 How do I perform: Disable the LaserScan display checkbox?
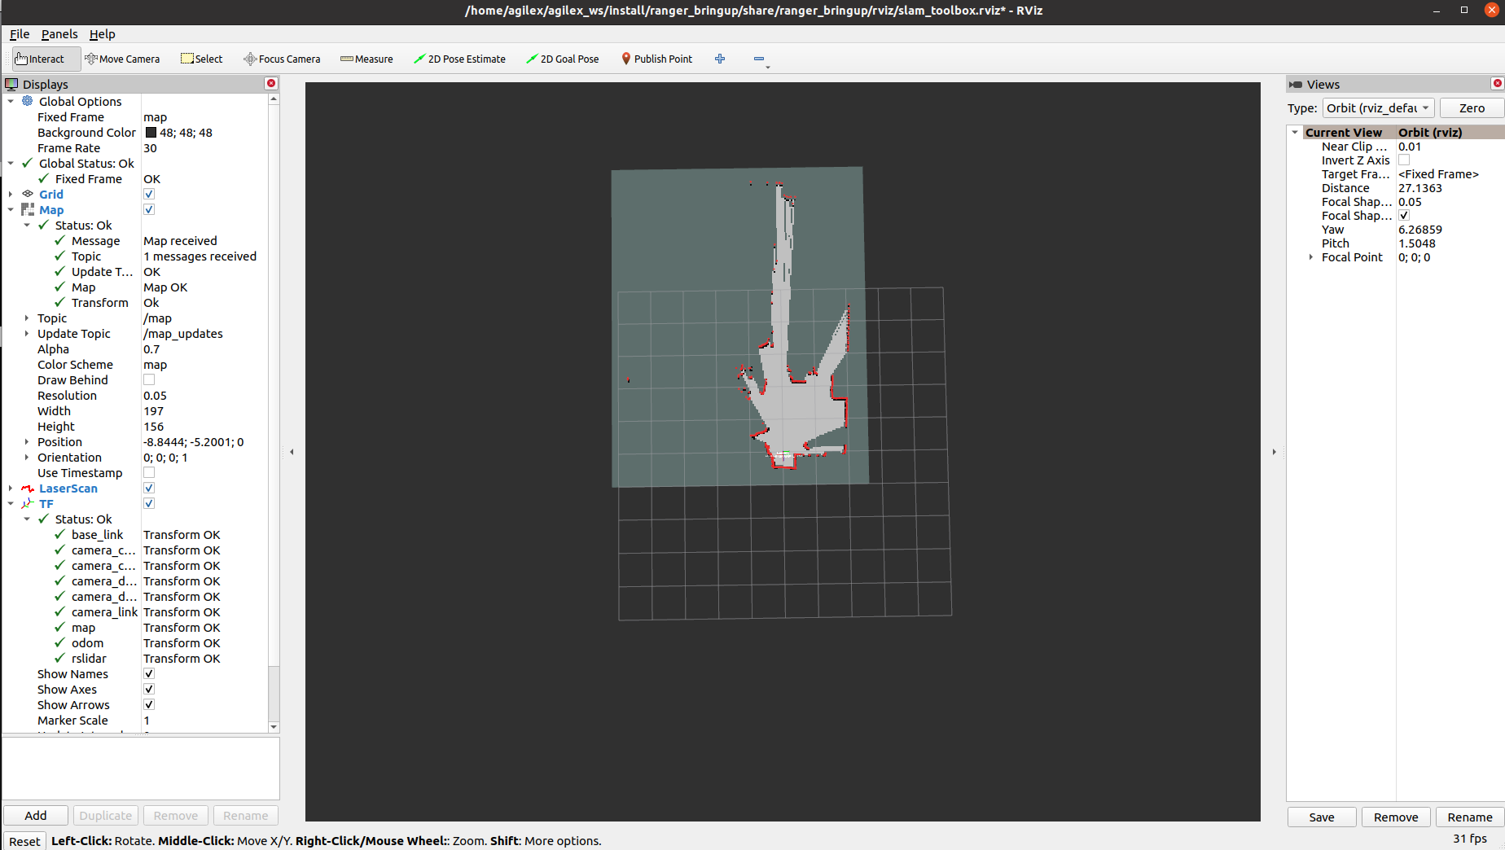coord(149,489)
